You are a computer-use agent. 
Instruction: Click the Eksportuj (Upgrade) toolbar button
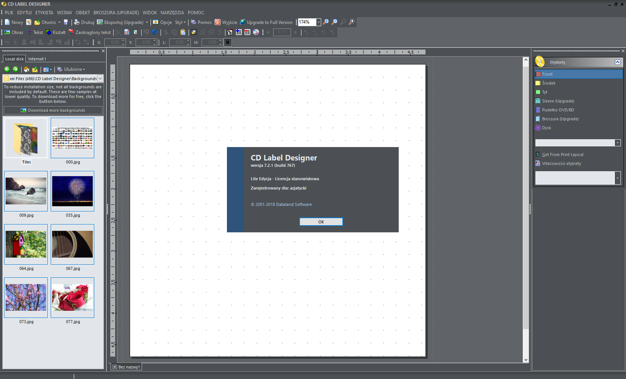[x=120, y=22]
